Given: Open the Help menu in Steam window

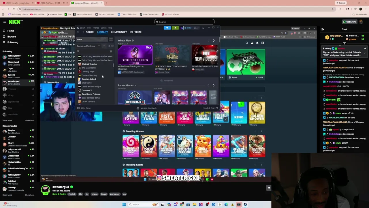Looking at the screenshot, I should [110, 28].
